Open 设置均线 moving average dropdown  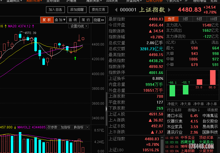coord(78,26)
